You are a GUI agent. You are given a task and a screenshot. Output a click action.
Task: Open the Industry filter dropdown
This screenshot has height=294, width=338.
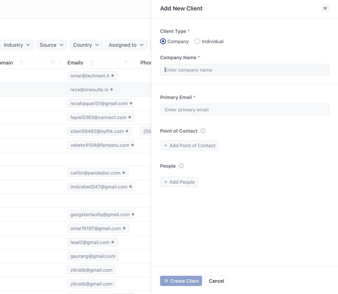tap(17, 45)
